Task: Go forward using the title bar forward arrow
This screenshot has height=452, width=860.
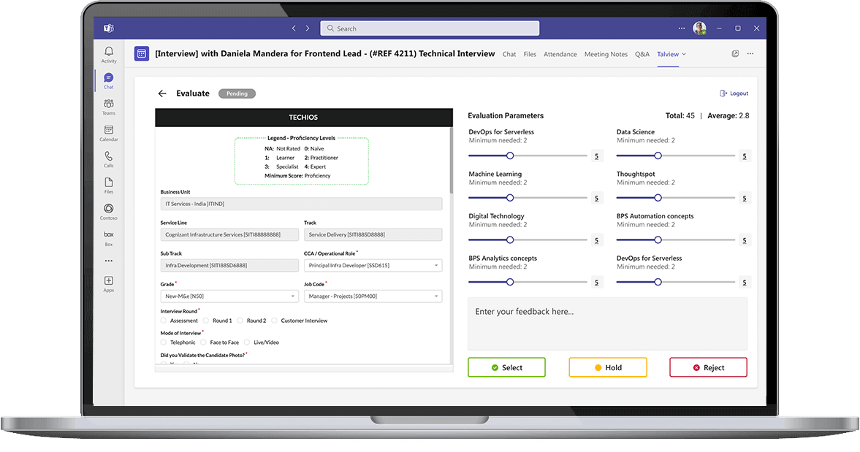Action: pyautogui.click(x=307, y=28)
